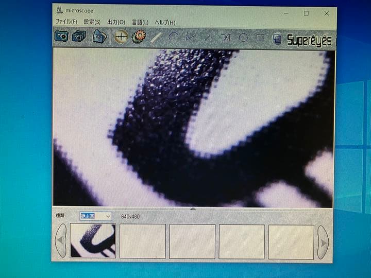The image size is (371, 278).
Task: Capture a single snapshot with camera icon
Action: pos(61,36)
